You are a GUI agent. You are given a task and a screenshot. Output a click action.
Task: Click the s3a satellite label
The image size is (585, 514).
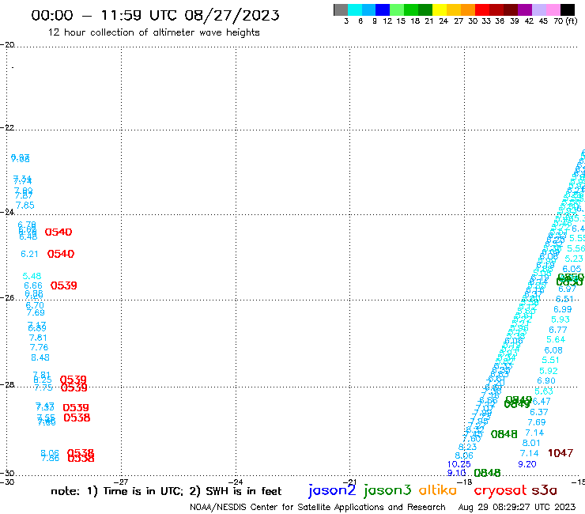544,490
